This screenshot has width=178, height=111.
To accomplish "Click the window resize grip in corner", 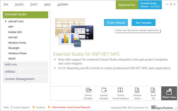I will 176,108.
